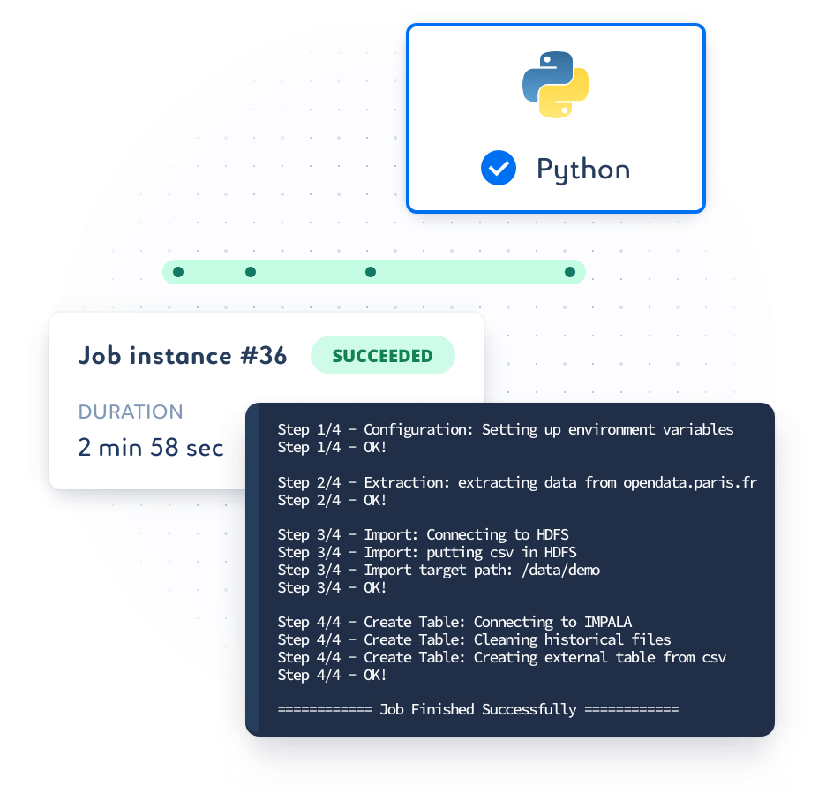This screenshot has width=826, height=809.
Task: Click the third dot on the green timeline
Action: [x=371, y=272]
